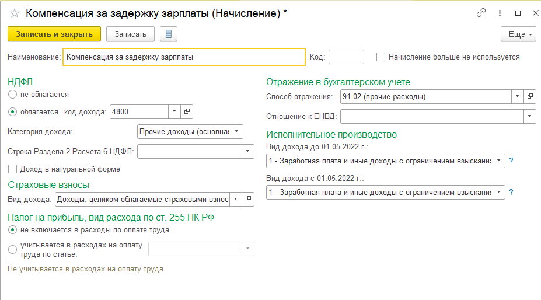Screen dimensions: 541x300
Task: Click the Записать button
Action: [130, 34]
